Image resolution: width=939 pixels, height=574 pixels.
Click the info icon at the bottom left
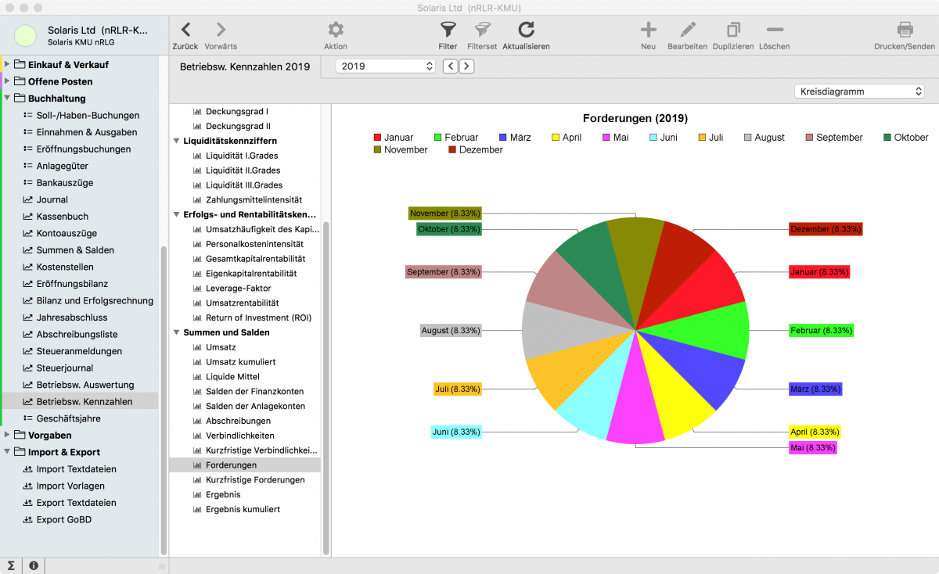[33, 565]
